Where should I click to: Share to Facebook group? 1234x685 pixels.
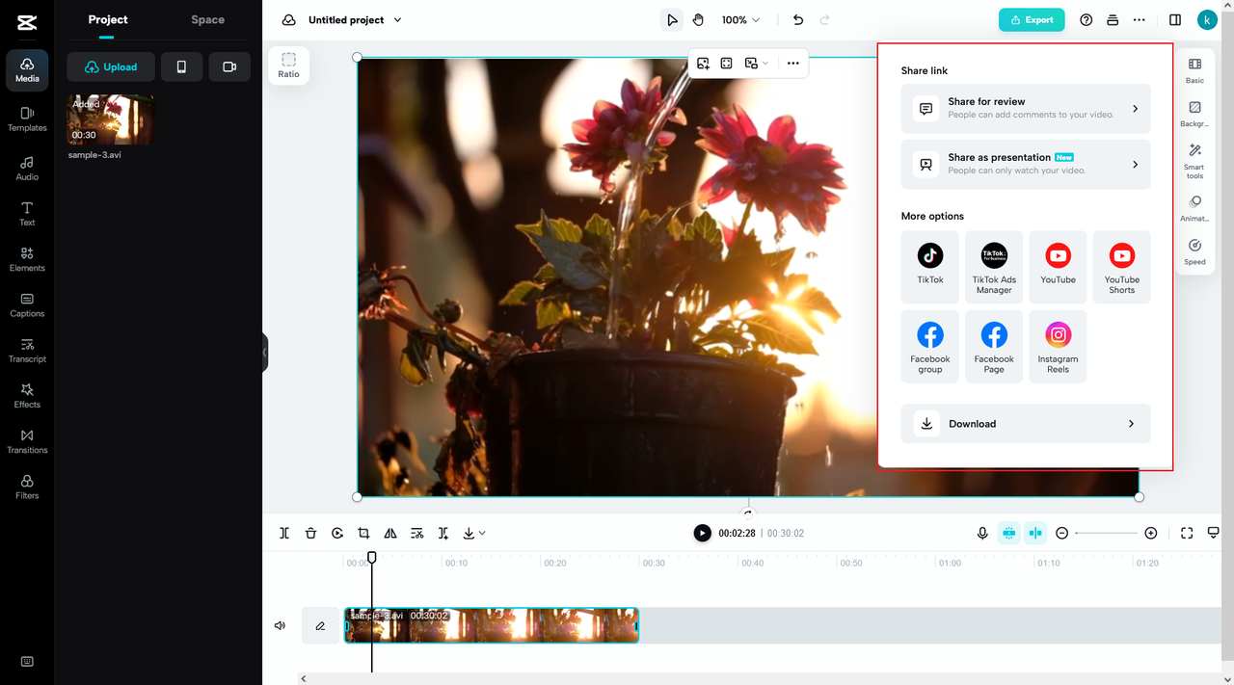click(x=930, y=347)
